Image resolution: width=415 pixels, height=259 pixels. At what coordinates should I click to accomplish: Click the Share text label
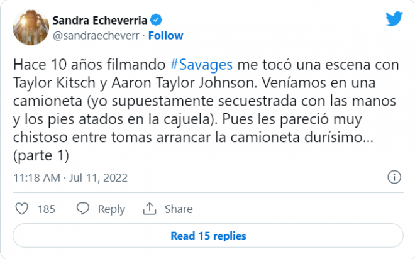pos(180,209)
